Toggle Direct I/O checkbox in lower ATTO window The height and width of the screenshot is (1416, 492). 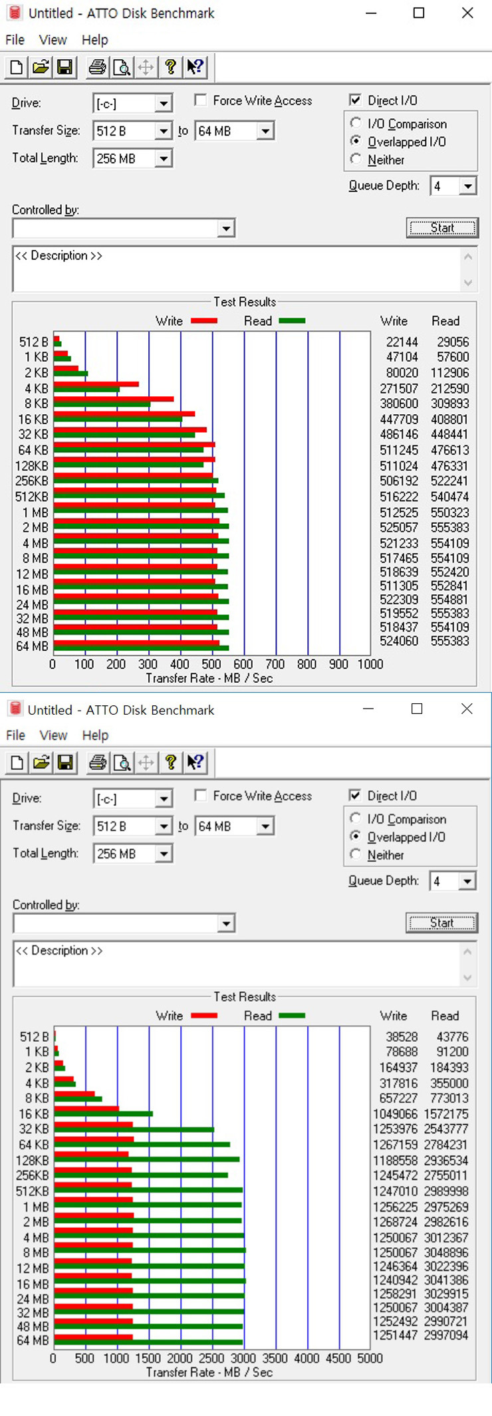pos(355,796)
